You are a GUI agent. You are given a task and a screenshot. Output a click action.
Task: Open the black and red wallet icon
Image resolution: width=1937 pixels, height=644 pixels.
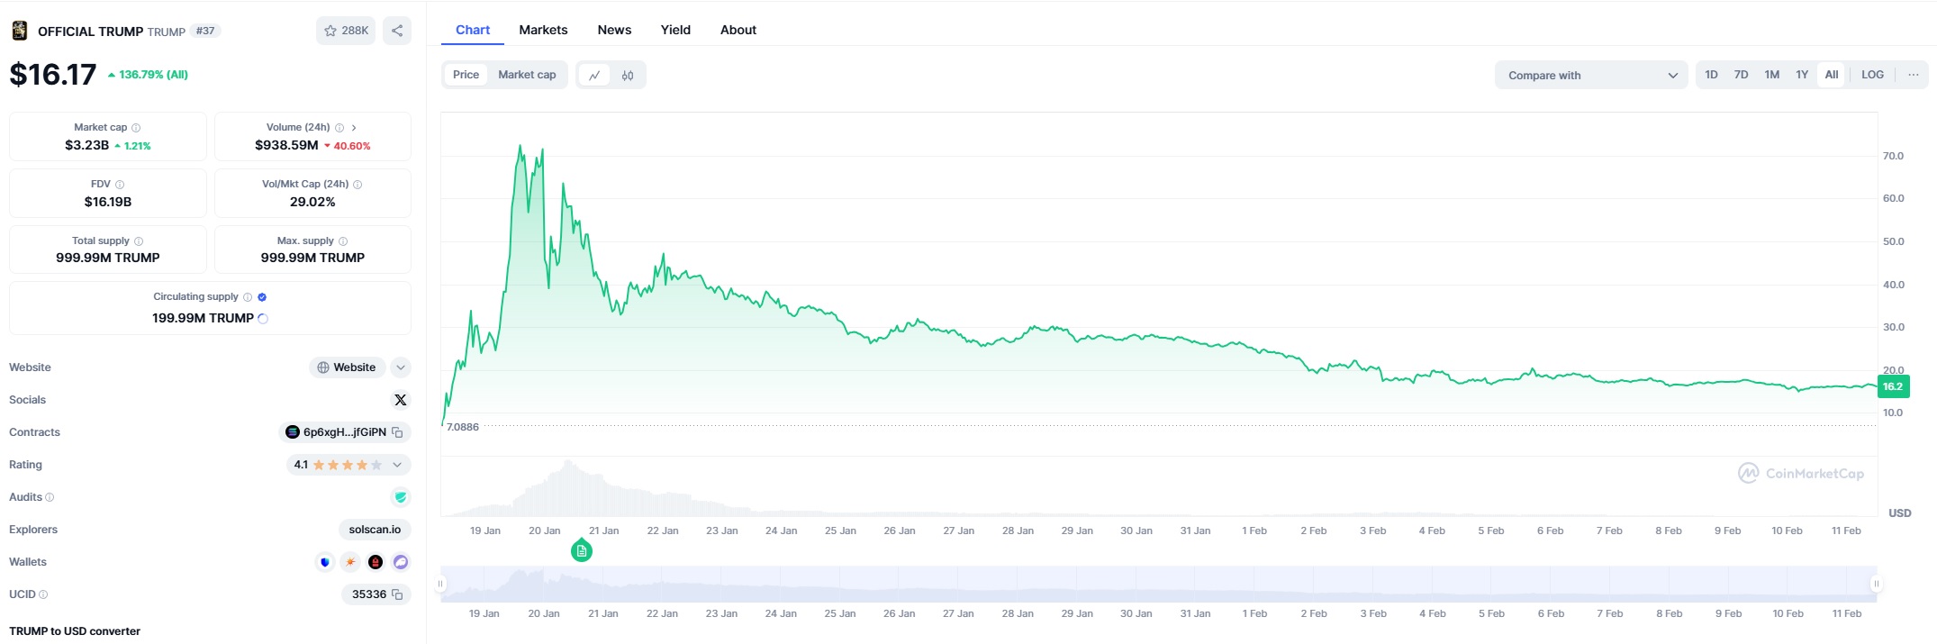376,562
